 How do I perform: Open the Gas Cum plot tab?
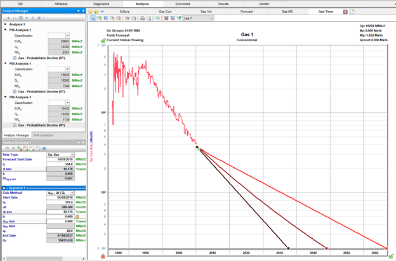pos(166,11)
